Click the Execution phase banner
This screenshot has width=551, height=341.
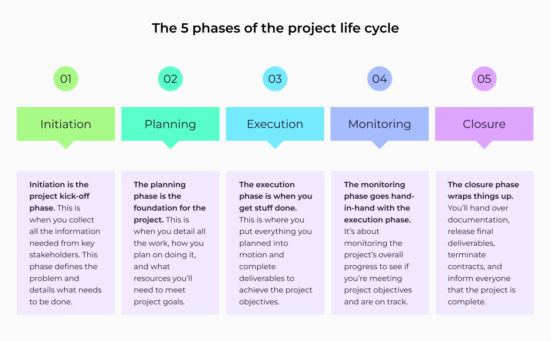[275, 124]
